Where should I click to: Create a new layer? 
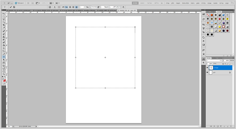pos(227,126)
